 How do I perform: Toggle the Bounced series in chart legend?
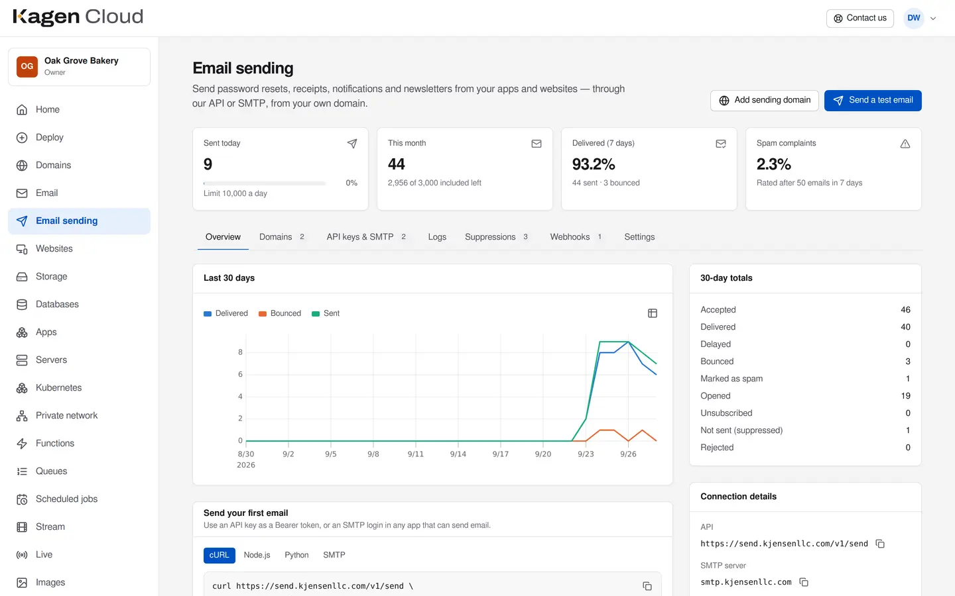click(280, 313)
